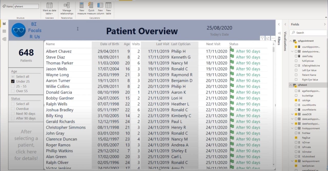Collapse the qPatient table in Fields
Image resolution: width=328 pixels, height=171 pixels.
tap(291, 85)
